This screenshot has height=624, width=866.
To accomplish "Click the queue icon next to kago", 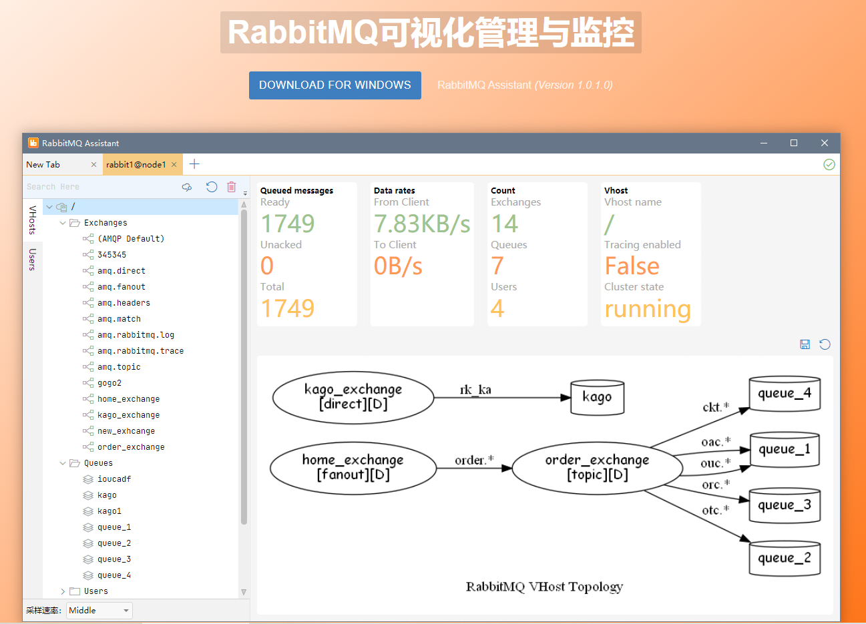I will (87, 495).
